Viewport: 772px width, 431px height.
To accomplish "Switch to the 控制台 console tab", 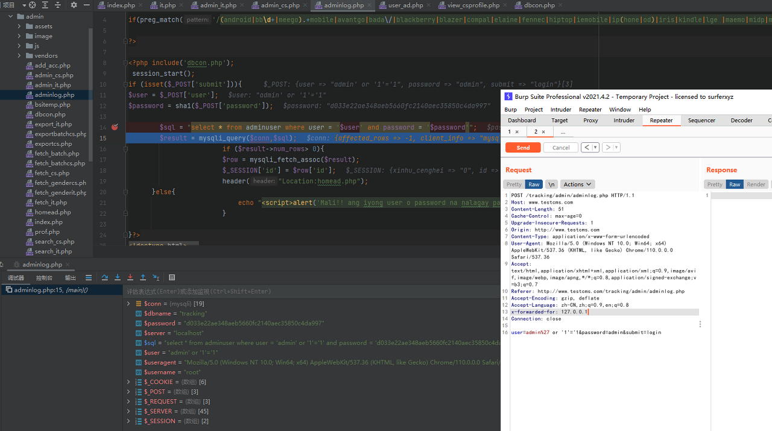I will click(x=44, y=278).
